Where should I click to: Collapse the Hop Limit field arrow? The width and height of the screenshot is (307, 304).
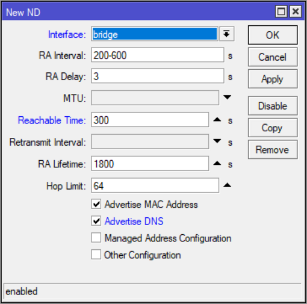pos(227,185)
